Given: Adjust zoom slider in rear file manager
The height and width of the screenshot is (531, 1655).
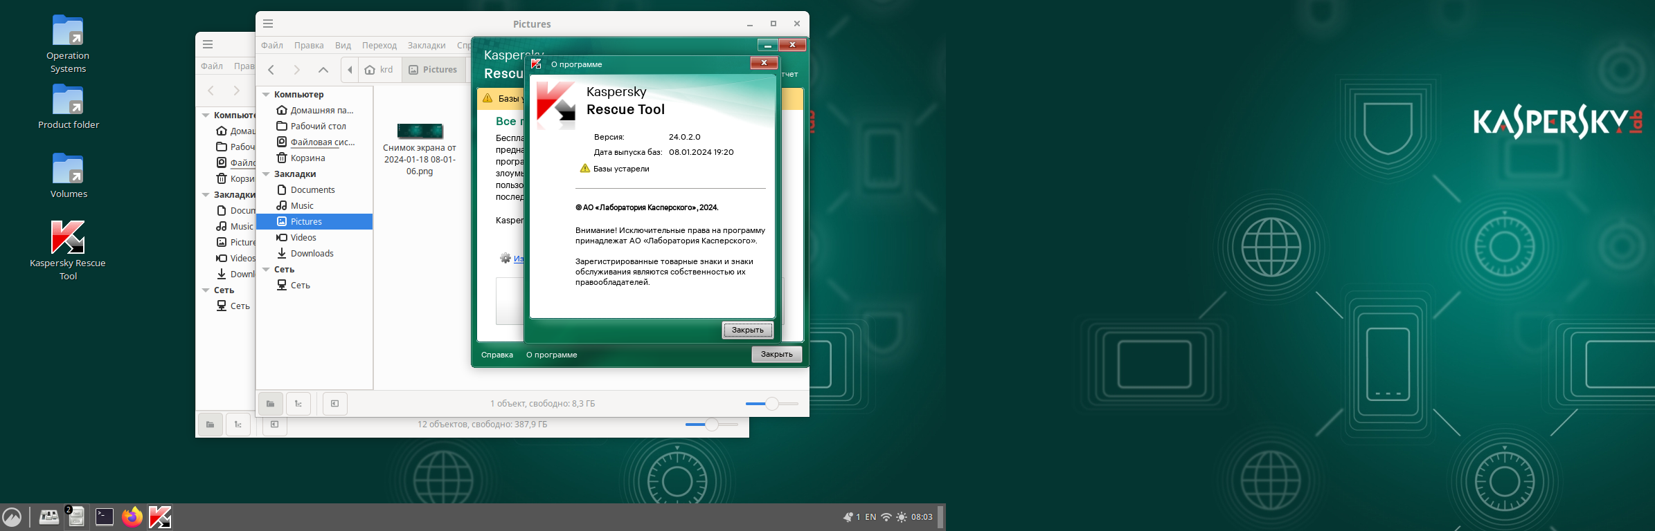Looking at the screenshot, I should [712, 425].
